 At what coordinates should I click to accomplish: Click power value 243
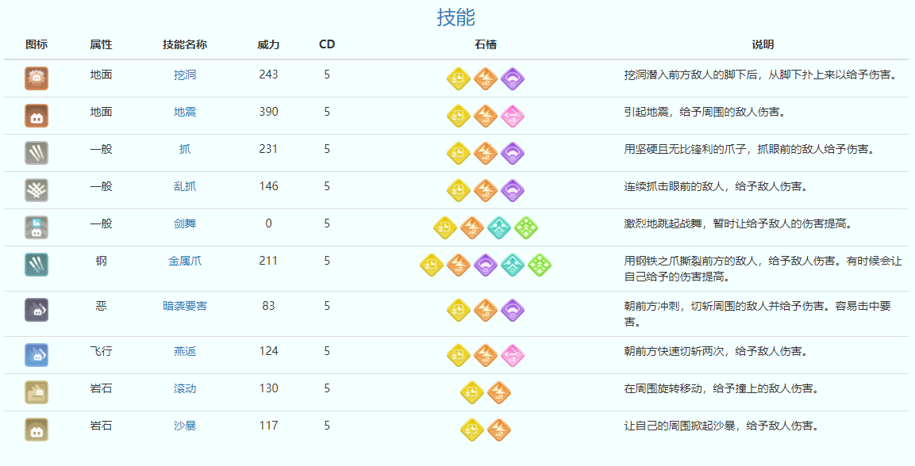(x=268, y=74)
